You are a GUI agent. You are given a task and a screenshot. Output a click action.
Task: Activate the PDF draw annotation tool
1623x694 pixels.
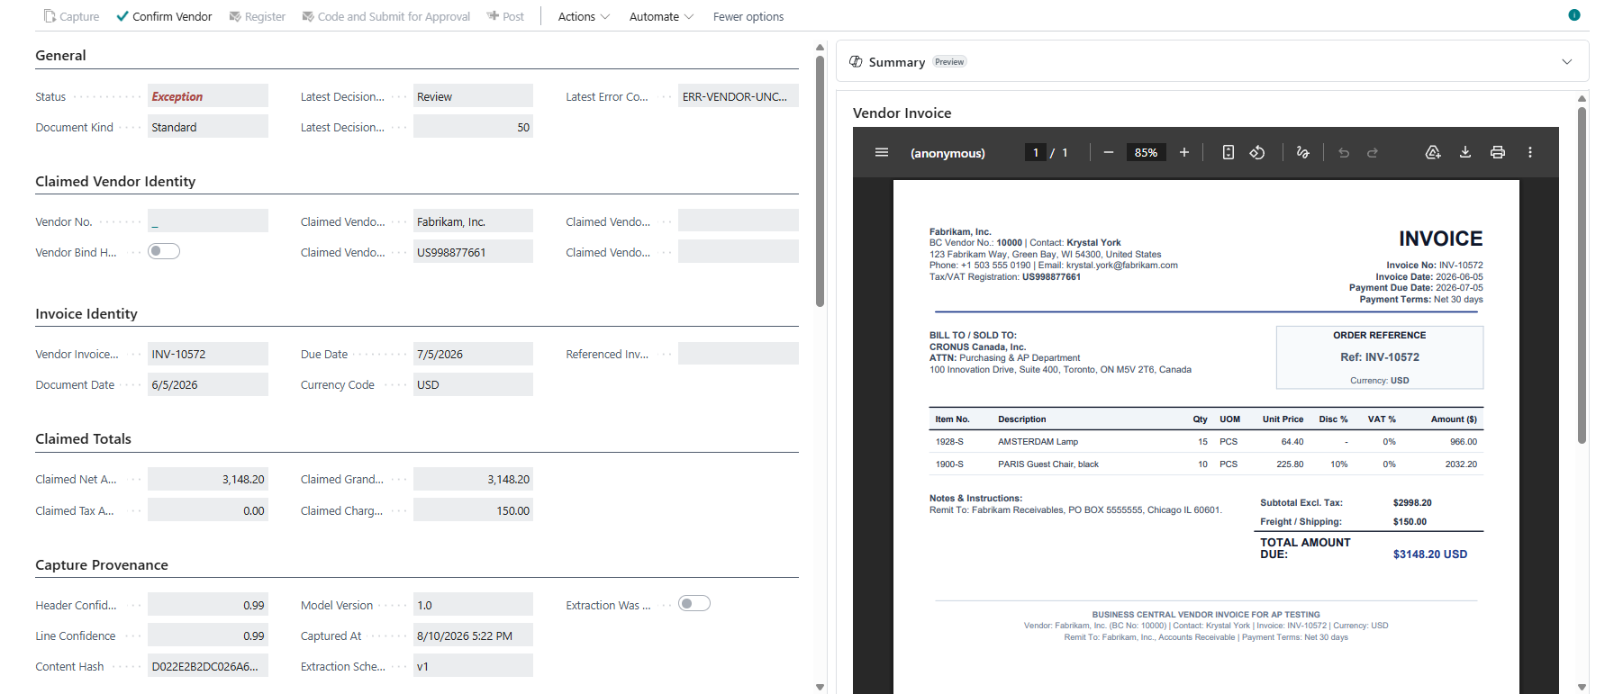point(1302,153)
